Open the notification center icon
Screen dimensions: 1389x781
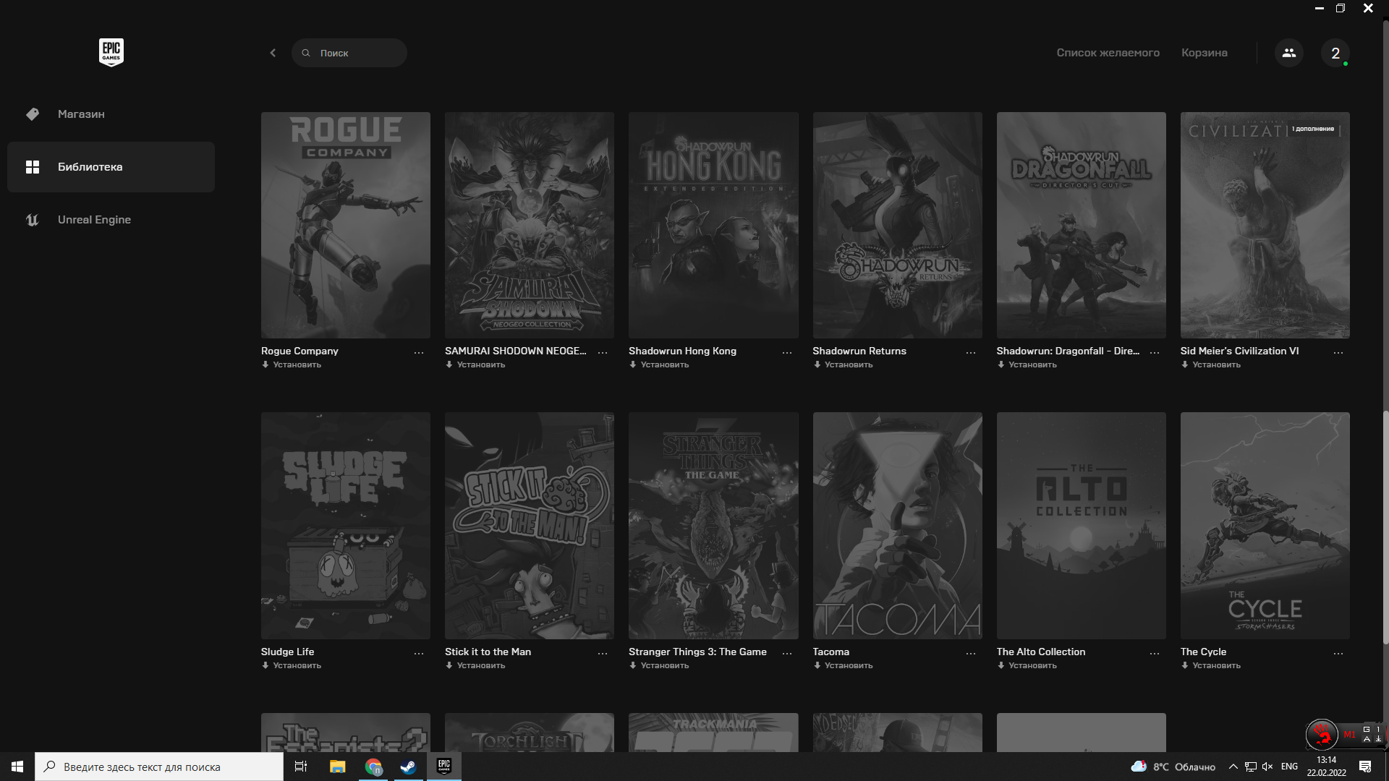1365,767
